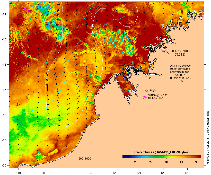This screenshot has height=175, width=211.
Task: Click the '10-Nov 06Z' drifters text
Action: coord(155,98)
